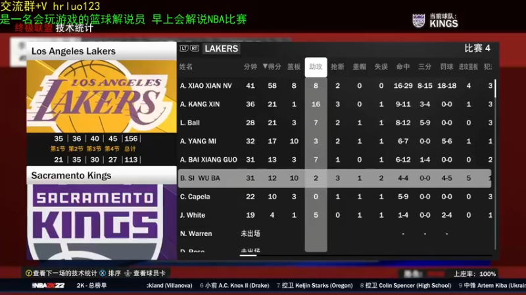Click the X button sort icon
The image size is (526, 295).
(103, 273)
